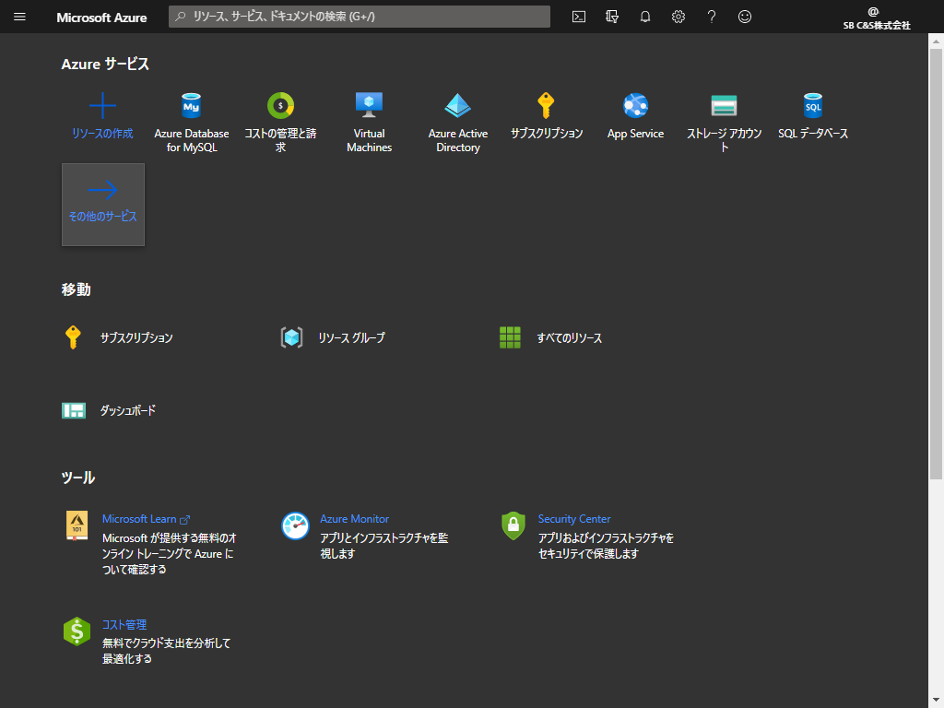The image size is (944, 708).
Task: Go to 'サブスクリプション' under 移動
Action: tap(136, 337)
